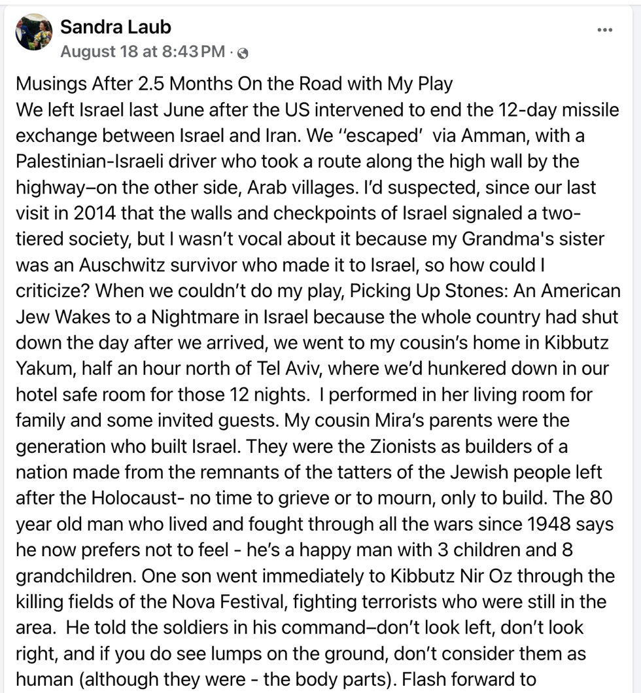
Task: Open the post options three-dot menu
Action: [x=605, y=30]
